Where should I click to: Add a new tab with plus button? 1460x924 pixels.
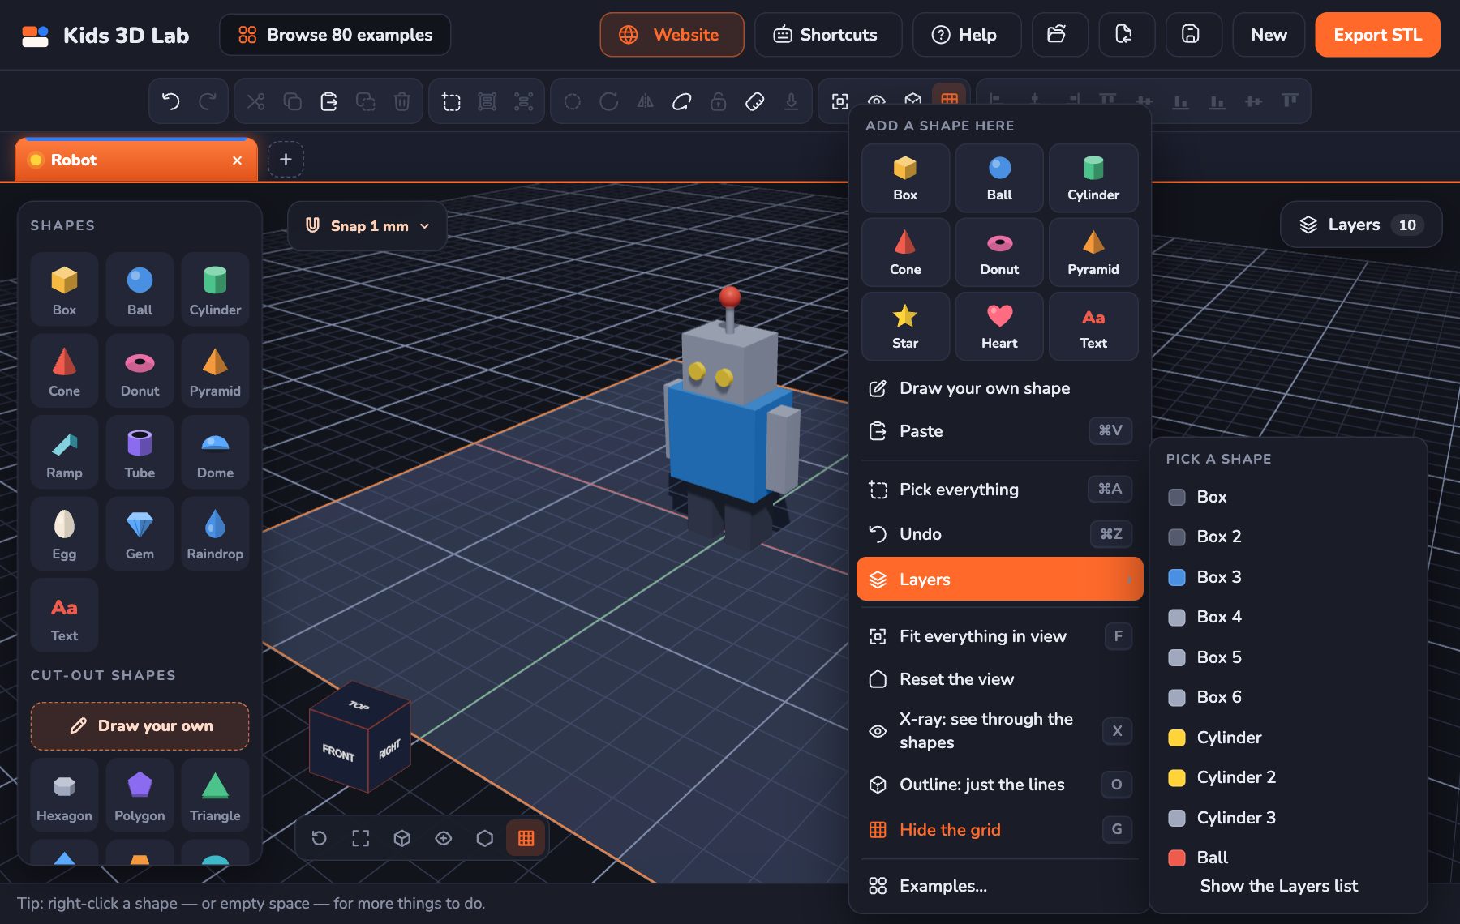click(286, 160)
